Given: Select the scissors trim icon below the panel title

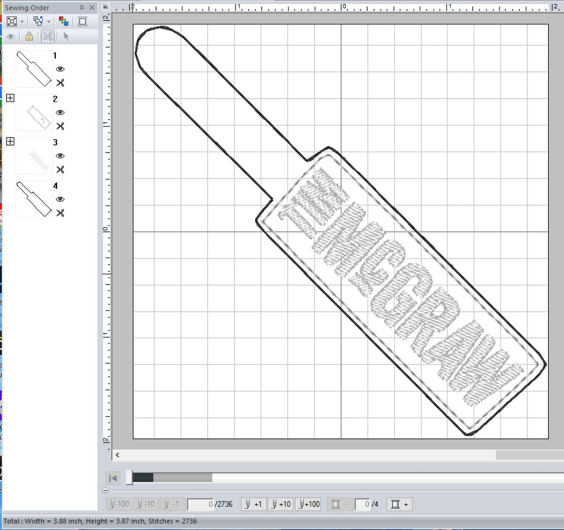Looking at the screenshot, I should point(47,36).
